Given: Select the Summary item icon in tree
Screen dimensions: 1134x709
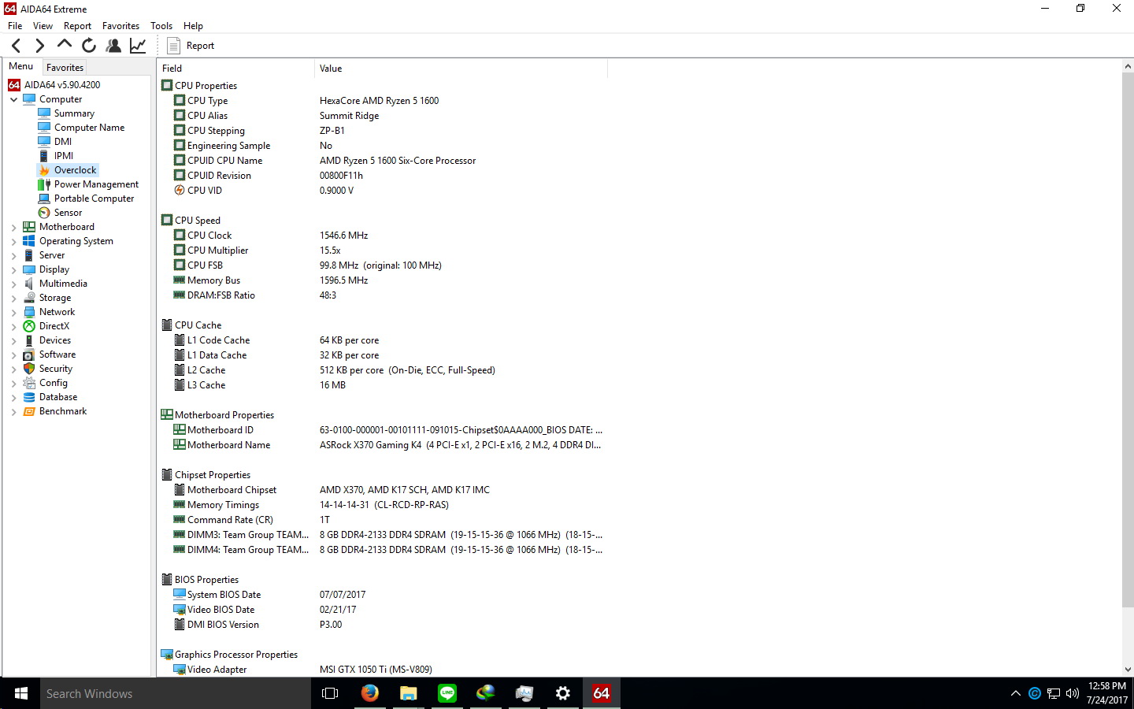Looking at the screenshot, I should [x=44, y=113].
